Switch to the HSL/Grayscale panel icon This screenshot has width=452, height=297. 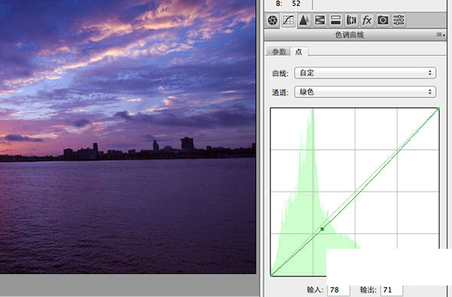[319, 21]
